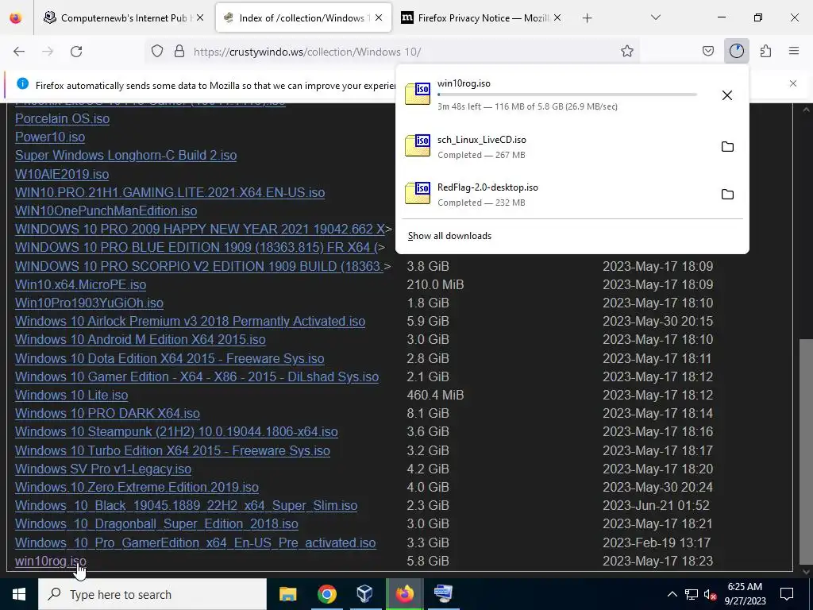This screenshot has height=610, width=813.
Task: Open Win10Pro1903YuGiOh.iso link
Action: pyautogui.click(x=89, y=303)
